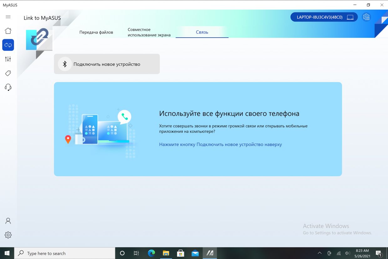Open the ASUS promotions tag icon
This screenshot has width=388, height=259.
click(x=8, y=73)
